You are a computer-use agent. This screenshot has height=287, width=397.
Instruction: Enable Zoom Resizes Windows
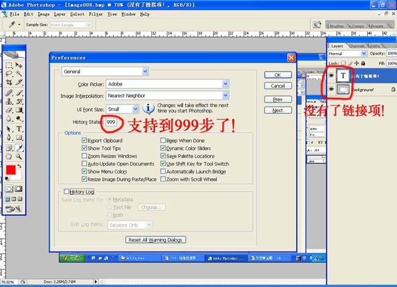click(x=84, y=156)
